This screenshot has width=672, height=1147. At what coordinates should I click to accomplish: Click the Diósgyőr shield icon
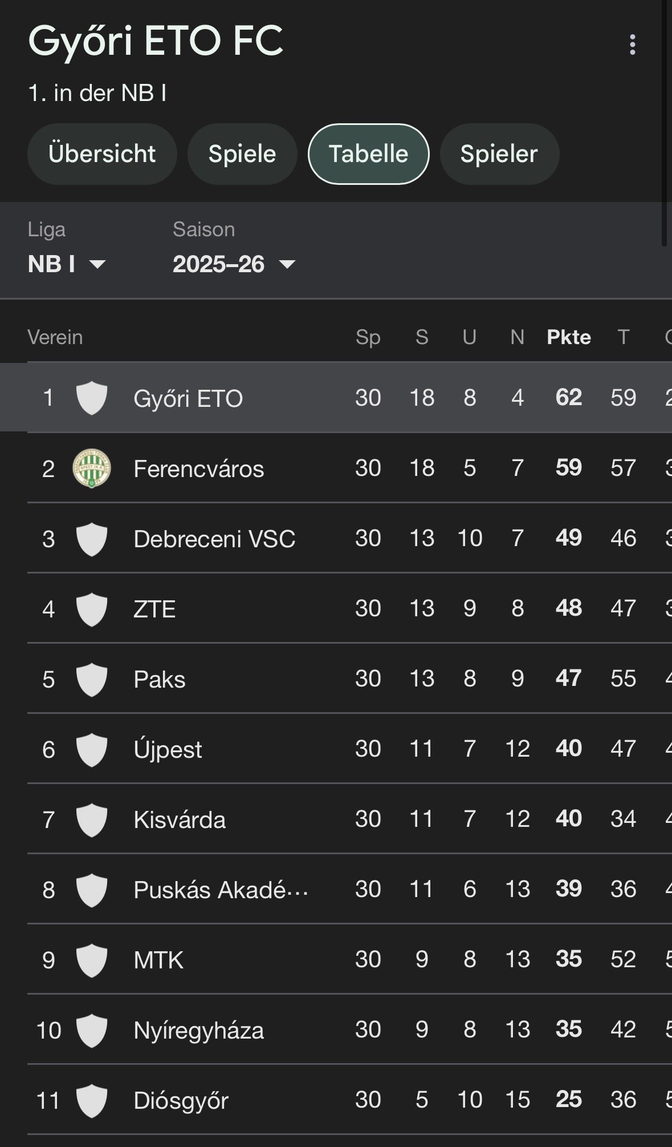click(92, 1100)
